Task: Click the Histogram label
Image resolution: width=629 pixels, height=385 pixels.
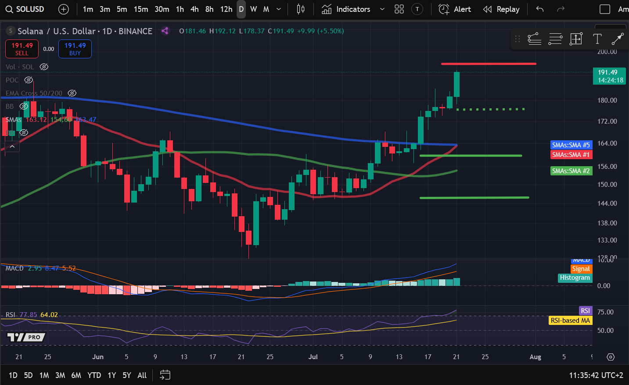Action: point(575,278)
